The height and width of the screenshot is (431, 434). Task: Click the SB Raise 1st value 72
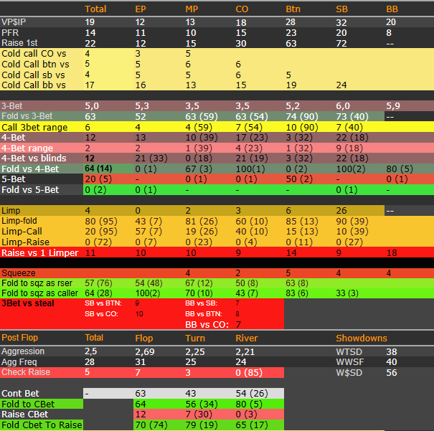(x=341, y=44)
